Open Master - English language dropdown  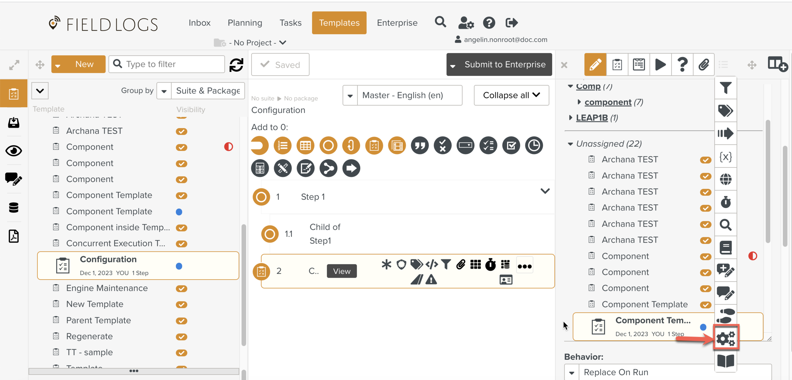click(402, 95)
